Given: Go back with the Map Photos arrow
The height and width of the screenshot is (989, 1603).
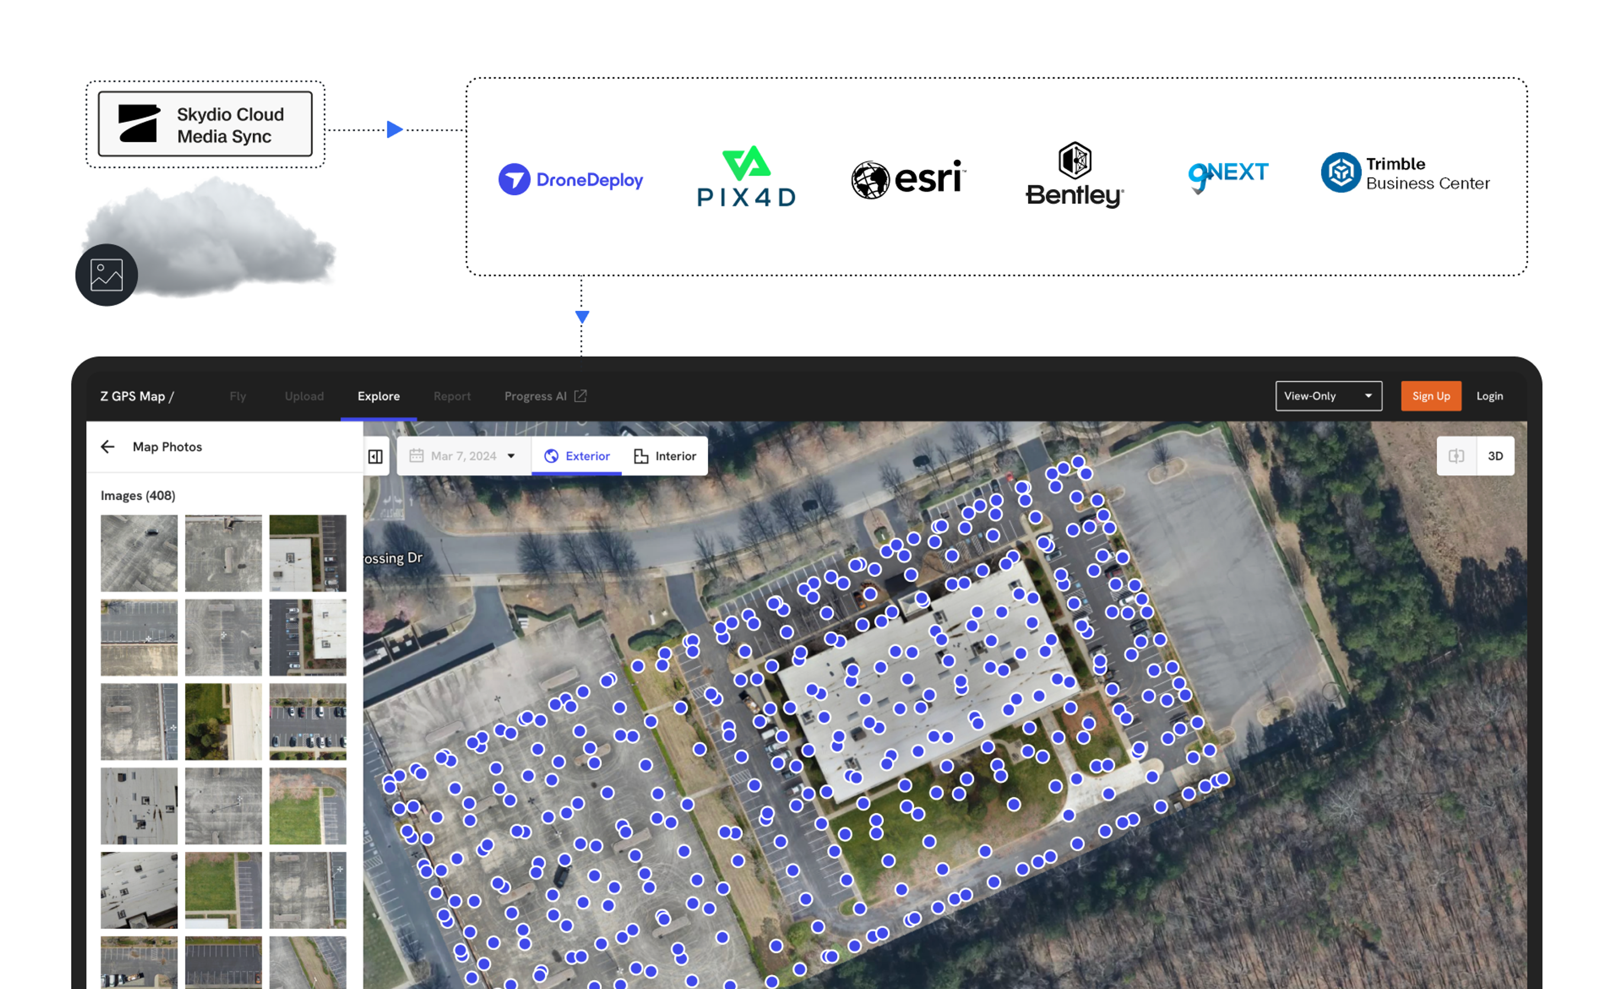Looking at the screenshot, I should coord(107,447).
